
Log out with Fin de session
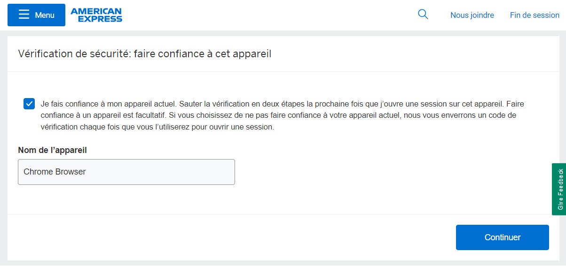[535, 15]
